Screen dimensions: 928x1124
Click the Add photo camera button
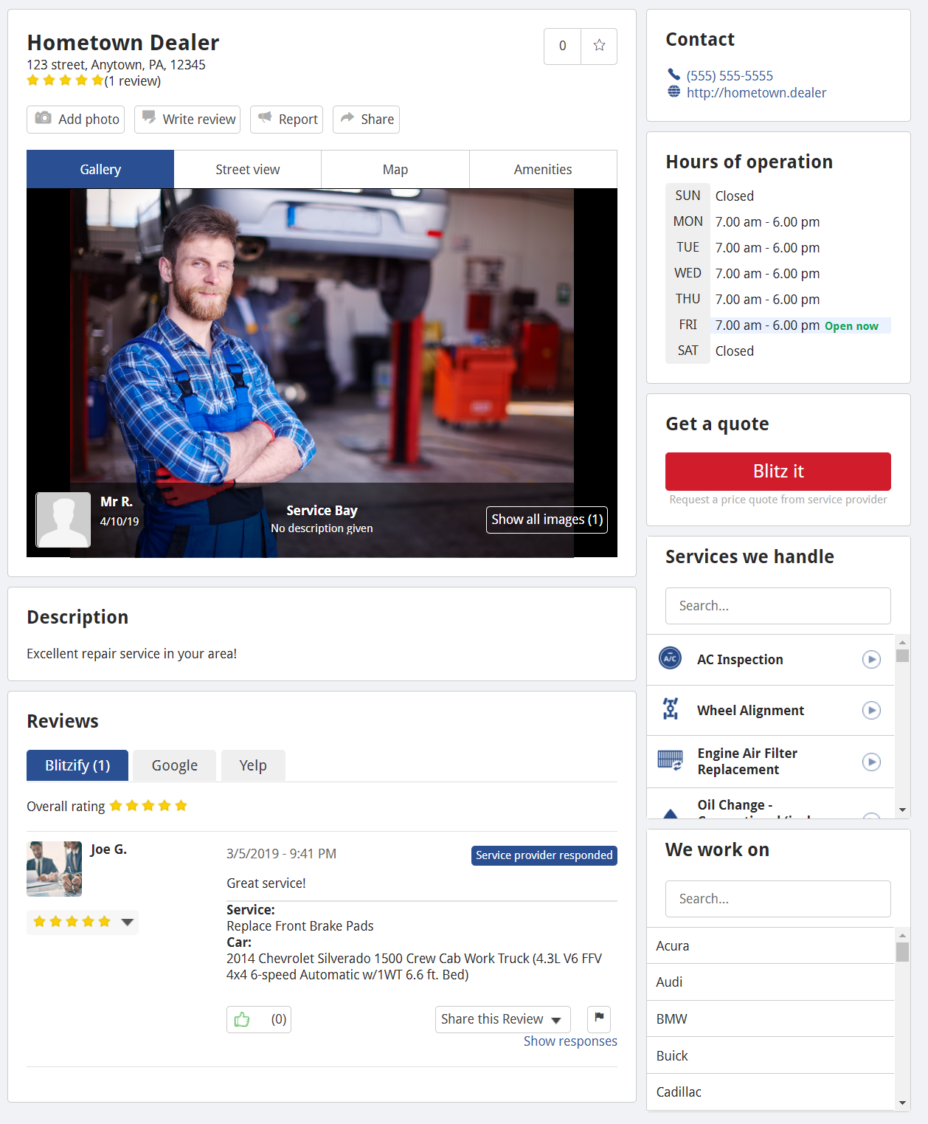click(x=75, y=120)
